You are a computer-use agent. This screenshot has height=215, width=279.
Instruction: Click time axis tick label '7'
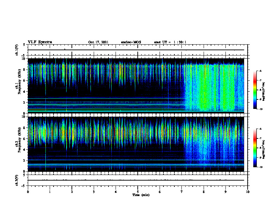[182, 192]
